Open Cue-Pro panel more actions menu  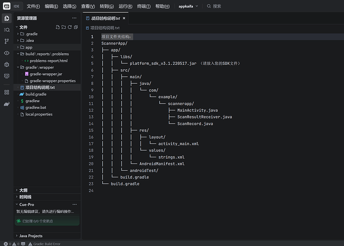tap(74, 204)
